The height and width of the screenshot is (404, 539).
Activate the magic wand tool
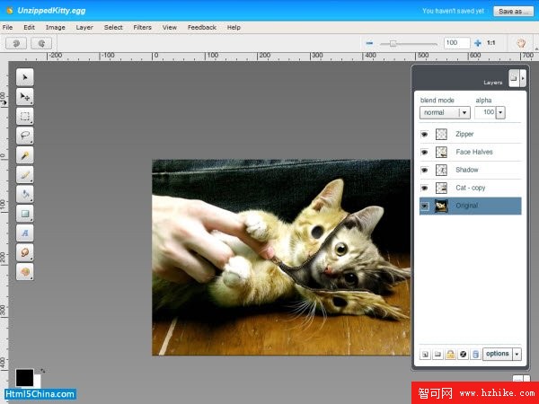(25, 155)
